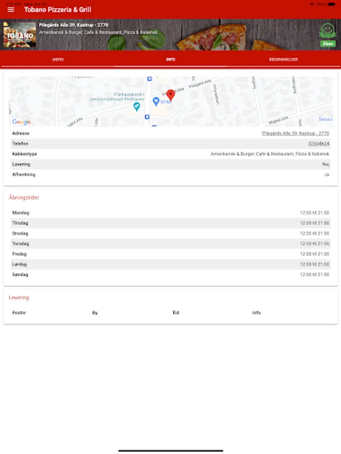
Task: Tap the Tobano Pizzeria & Grill title
Action: (58, 10)
